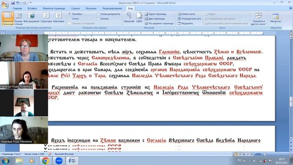Screen dimensions: 293x165
Task: Open Перейти в другое окно dropdown
Action: pos(259,19)
